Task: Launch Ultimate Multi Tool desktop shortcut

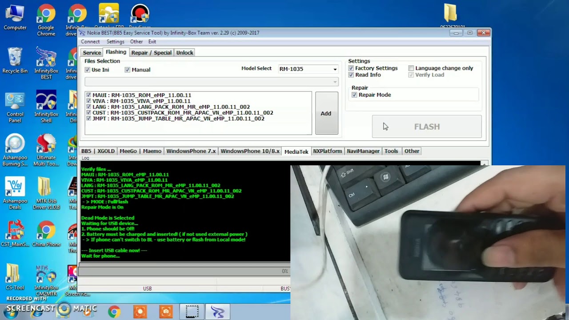Action: point(46,150)
